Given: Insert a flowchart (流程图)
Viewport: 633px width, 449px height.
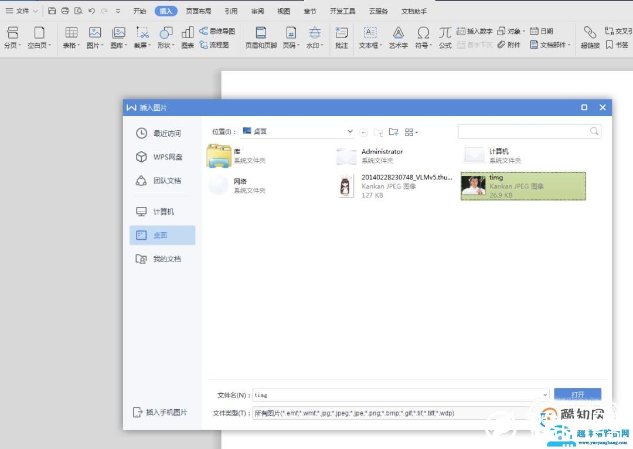Looking at the screenshot, I should [x=215, y=45].
